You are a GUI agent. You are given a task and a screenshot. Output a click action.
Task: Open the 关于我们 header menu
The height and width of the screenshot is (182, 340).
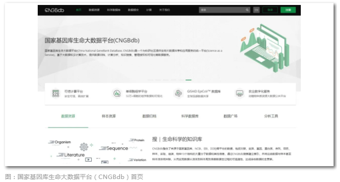click(x=165, y=10)
